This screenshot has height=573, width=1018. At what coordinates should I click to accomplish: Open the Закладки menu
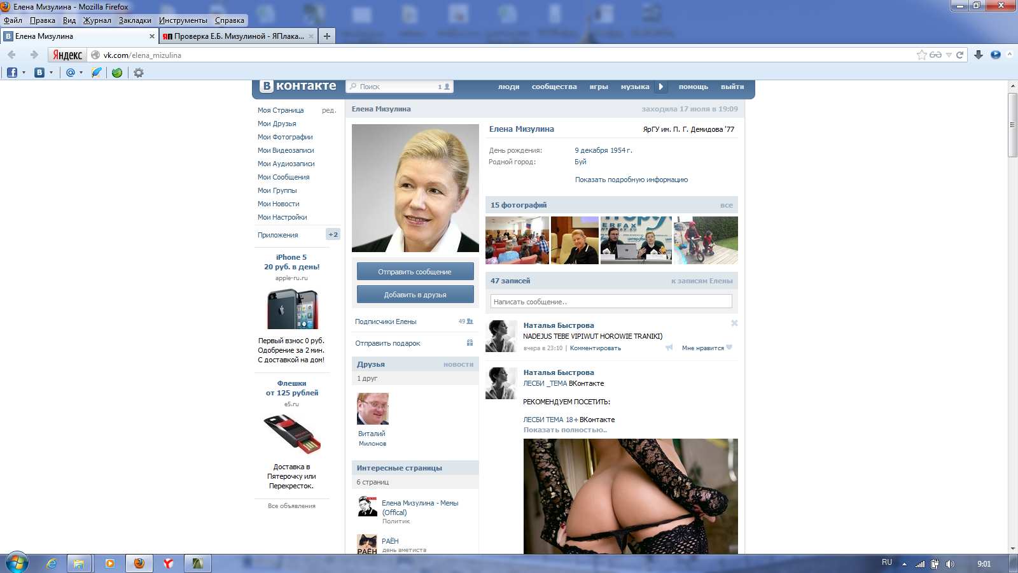coord(135,20)
